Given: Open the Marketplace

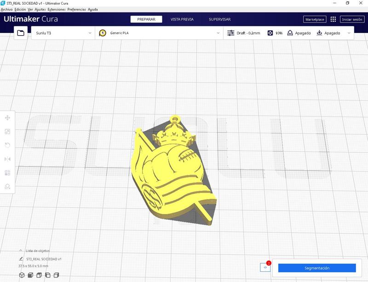Looking at the screenshot, I should click(315, 19).
